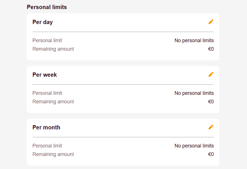
Task: Select Personal limit label under Per month
Action: click(47, 146)
